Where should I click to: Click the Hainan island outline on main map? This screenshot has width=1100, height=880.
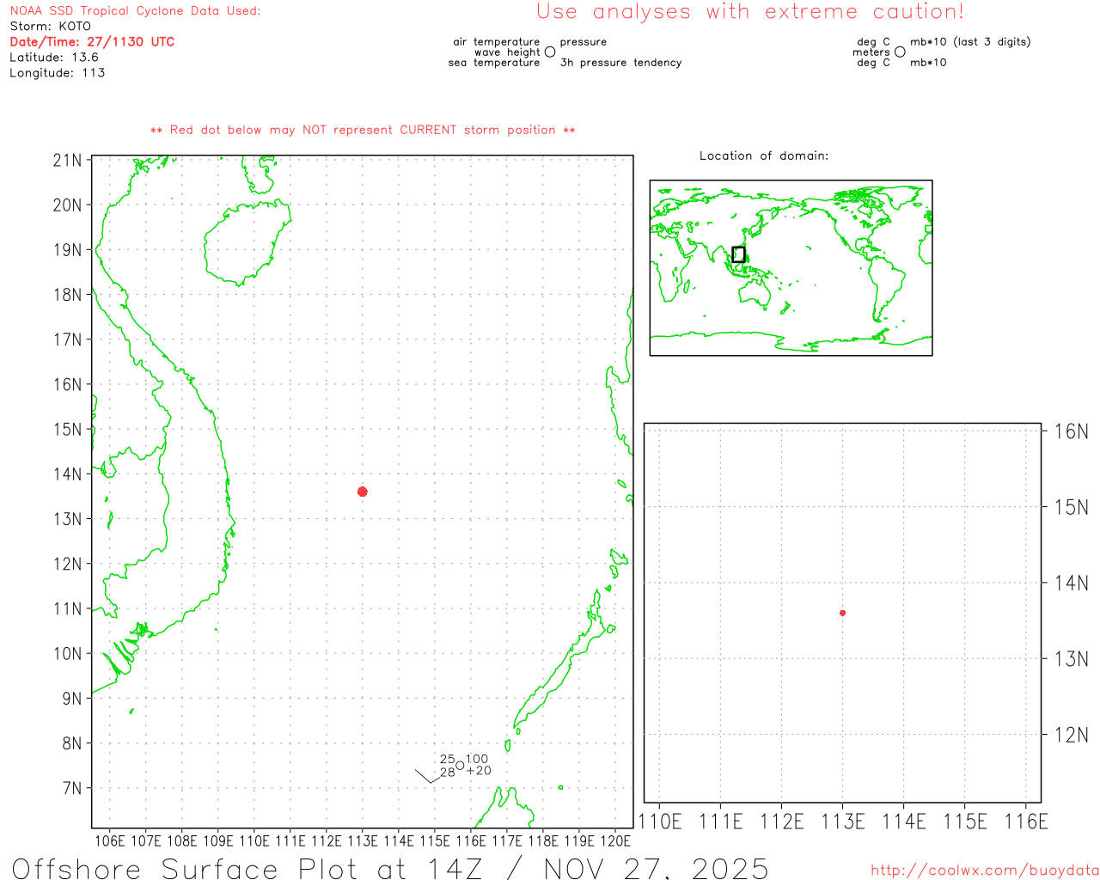click(247, 243)
